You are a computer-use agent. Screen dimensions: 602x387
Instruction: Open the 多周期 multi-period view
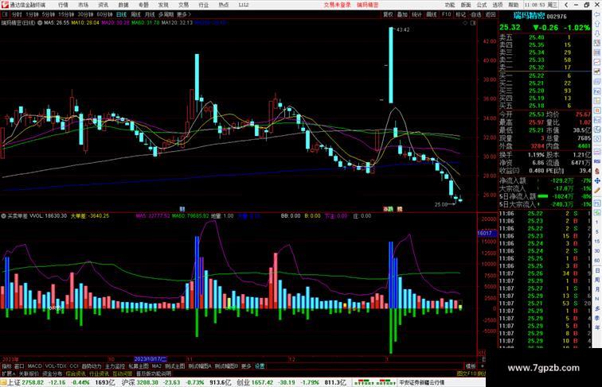click(166, 14)
